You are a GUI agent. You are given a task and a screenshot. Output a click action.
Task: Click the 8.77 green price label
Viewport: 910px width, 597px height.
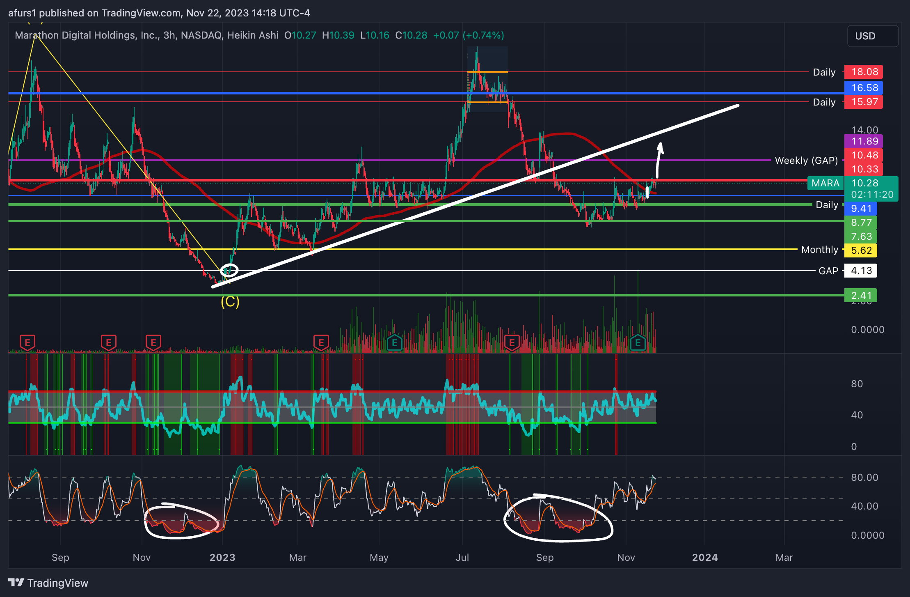pos(861,223)
